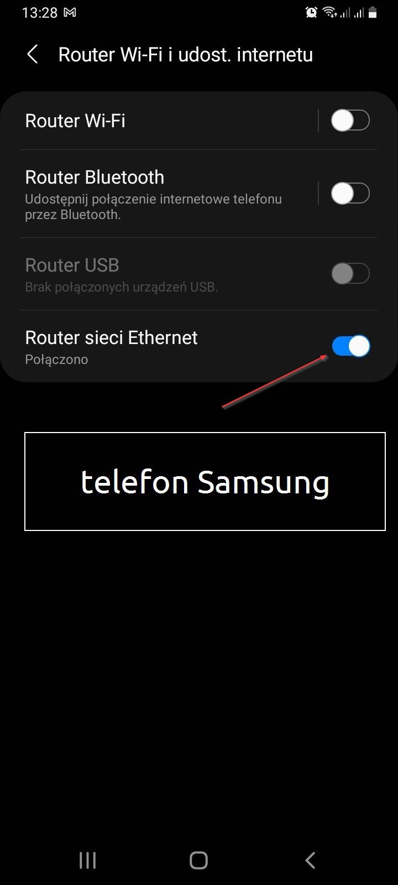398x885 pixels.
Task: Tap the clock showing 13:28
Action: 40,12
